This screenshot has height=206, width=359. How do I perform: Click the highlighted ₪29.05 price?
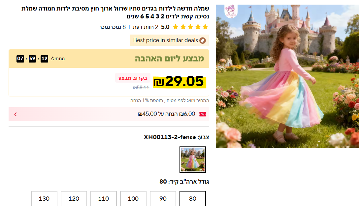click(x=179, y=82)
